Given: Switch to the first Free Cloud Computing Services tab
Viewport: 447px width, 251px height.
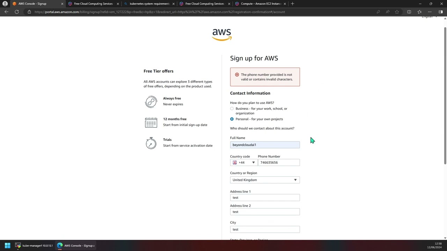Looking at the screenshot, I should 93,4.
